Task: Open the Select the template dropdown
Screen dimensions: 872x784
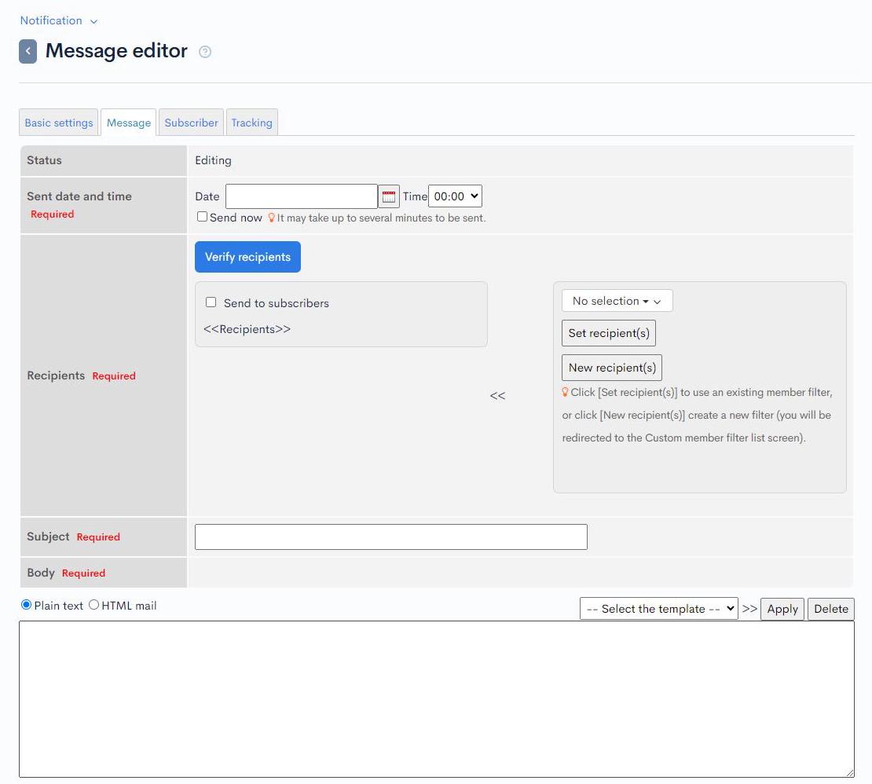Action: tap(658, 608)
